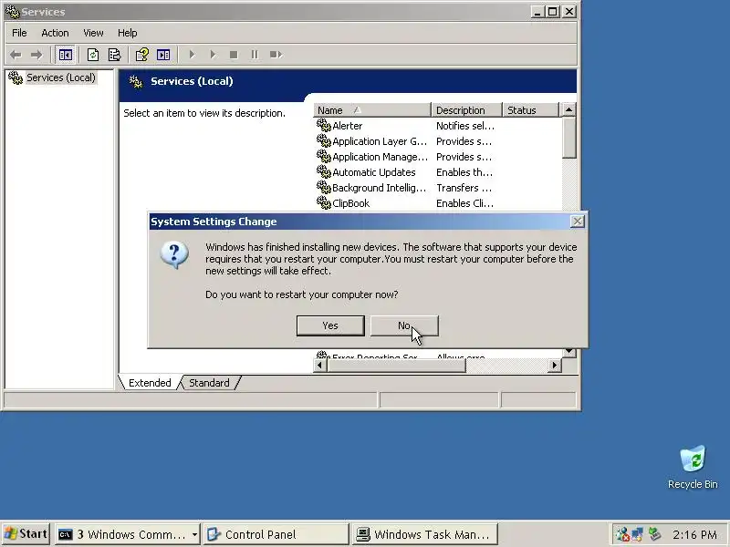Click the Back arrow in Services toolbar
The width and height of the screenshot is (730, 547).
16,55
